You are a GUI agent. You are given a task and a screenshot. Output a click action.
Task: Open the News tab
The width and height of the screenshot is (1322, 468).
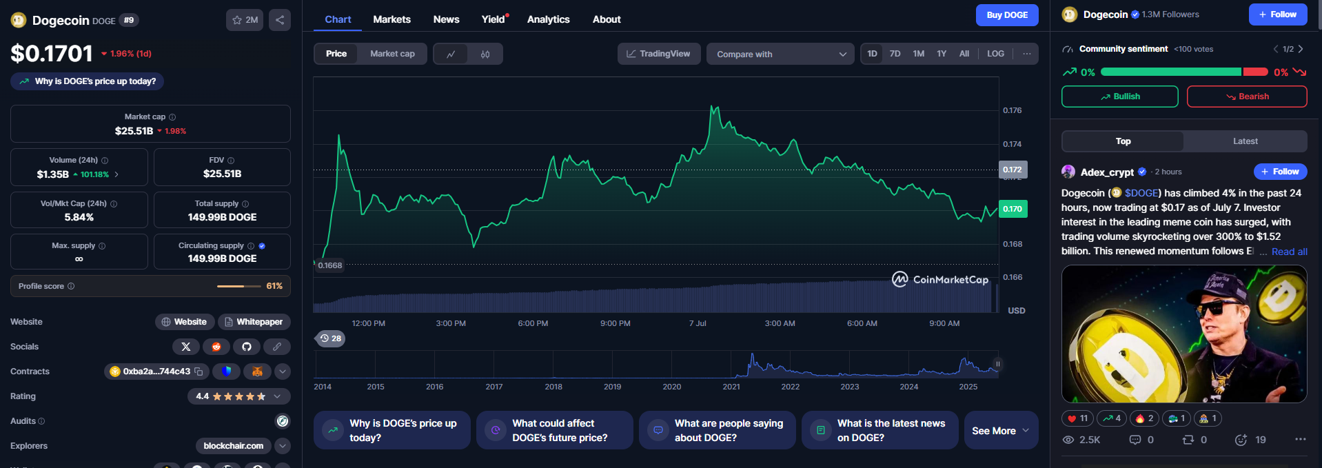coord(446,19)
